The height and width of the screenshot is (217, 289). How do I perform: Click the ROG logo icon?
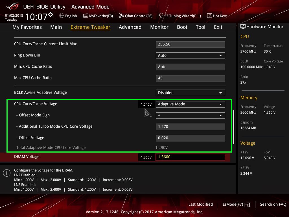tap(12, 6)
